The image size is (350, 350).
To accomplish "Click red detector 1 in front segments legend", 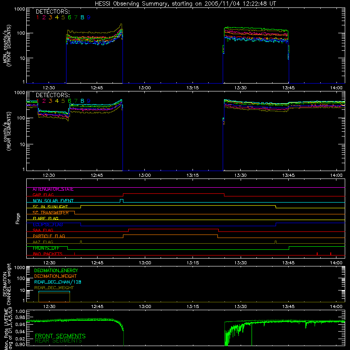I will 38,17.
